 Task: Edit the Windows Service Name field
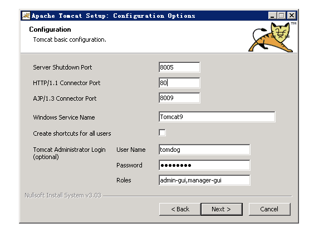click(x=217, y=117)
